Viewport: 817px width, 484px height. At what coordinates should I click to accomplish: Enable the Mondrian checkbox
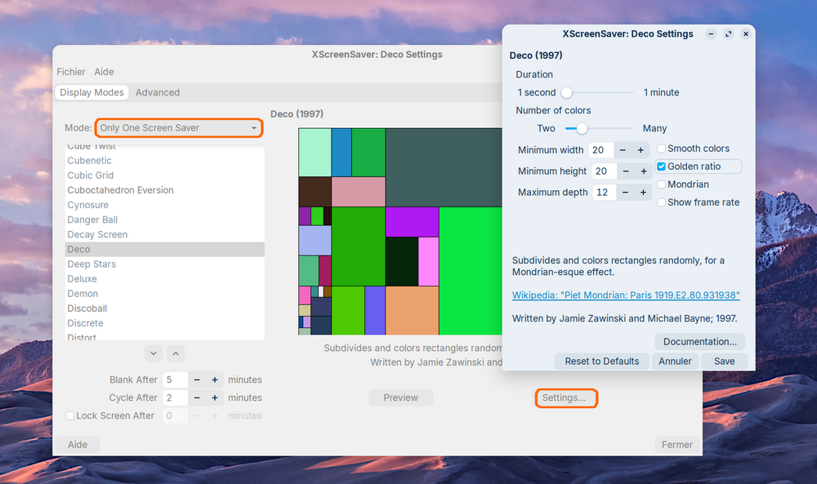point(662,184)
